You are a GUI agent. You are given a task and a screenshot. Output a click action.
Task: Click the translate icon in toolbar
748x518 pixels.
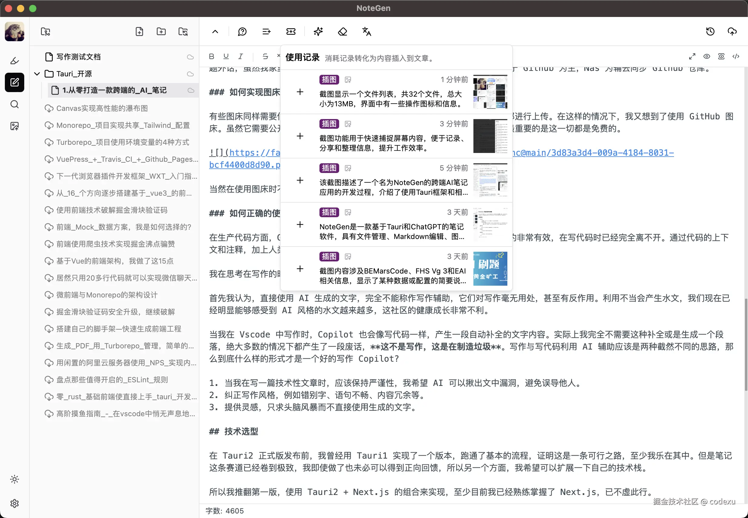pyautogui.click(x=366, y=32)
